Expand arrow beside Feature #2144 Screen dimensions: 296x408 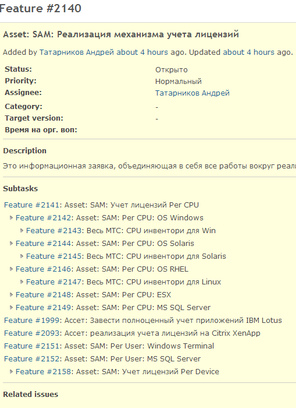coord(11,243)
